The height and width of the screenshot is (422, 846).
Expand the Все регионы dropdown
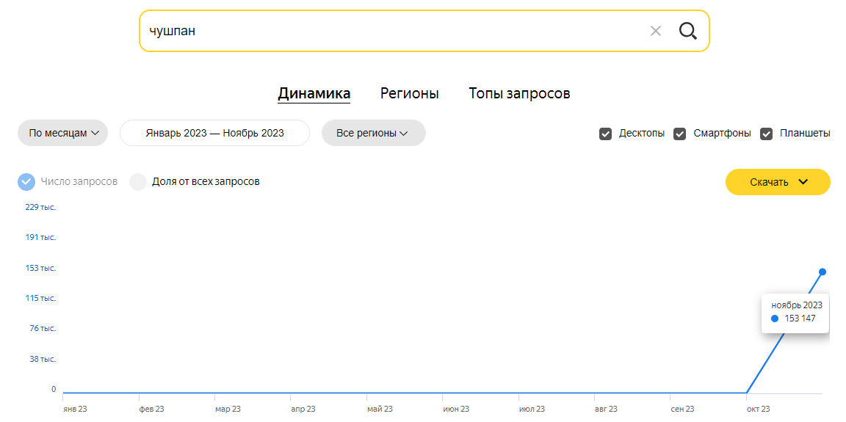pos(373,133)
